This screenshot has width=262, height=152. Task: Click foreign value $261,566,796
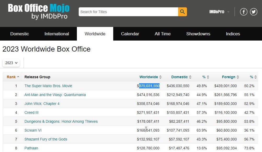226,95
